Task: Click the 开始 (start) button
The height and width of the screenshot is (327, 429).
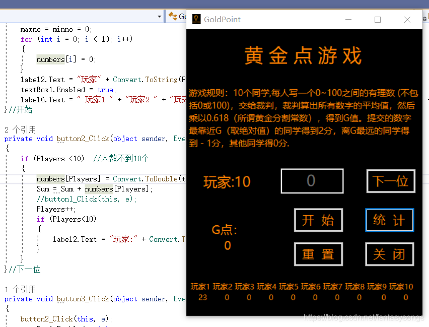Action: click(x=318, y=220)
